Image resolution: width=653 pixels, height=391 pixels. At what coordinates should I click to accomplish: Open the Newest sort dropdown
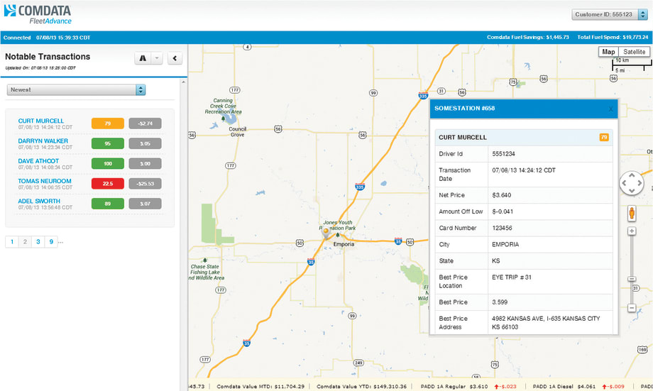click(x=76, y=89)
